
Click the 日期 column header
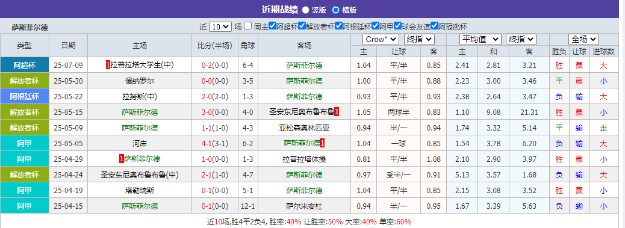[x=68, y=45]
